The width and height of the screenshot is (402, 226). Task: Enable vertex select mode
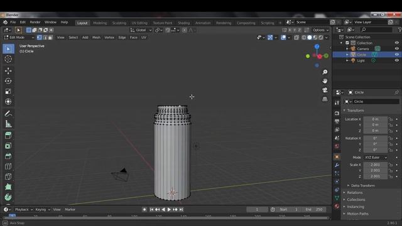tap(39, 38)
